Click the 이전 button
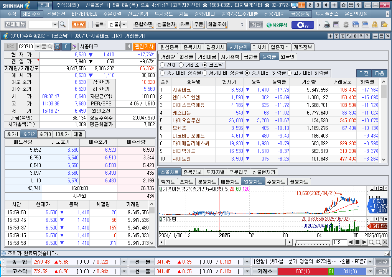The width and height of the screenshot is (392, 277). point(364,73)
